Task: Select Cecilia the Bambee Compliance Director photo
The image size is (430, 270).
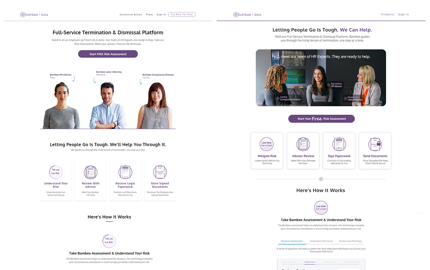Action: (x=154, y=106)
